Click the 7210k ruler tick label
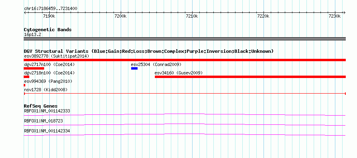Screen dimensions: 357x158 click(x=192, y=16)
